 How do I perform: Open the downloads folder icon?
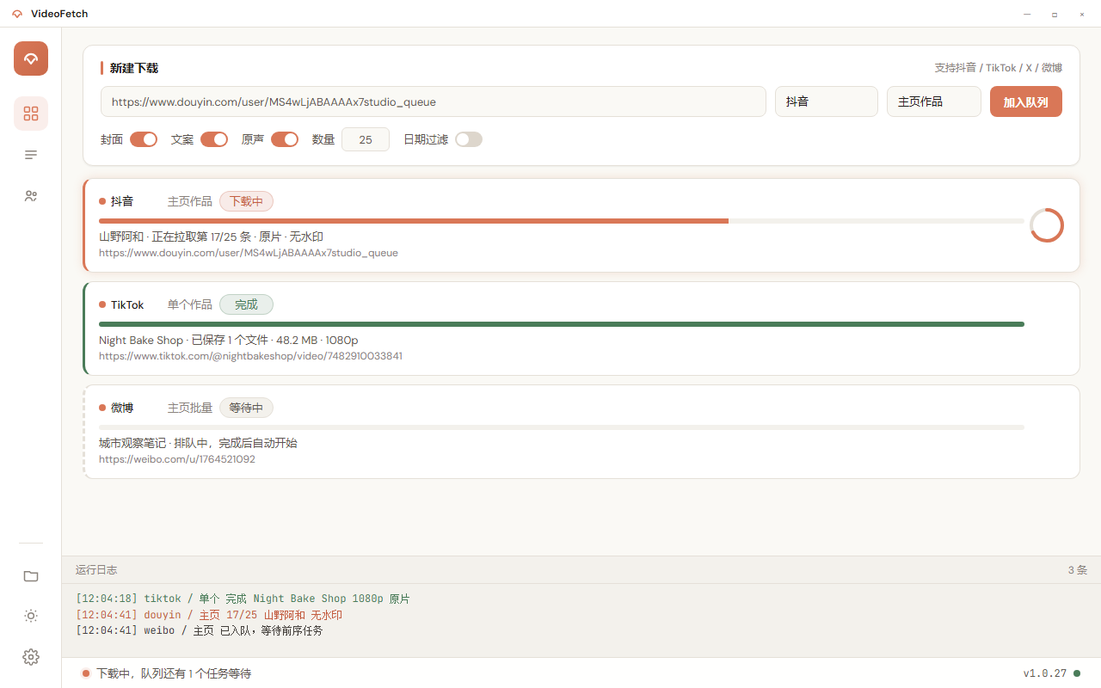(x=31, y=576)
